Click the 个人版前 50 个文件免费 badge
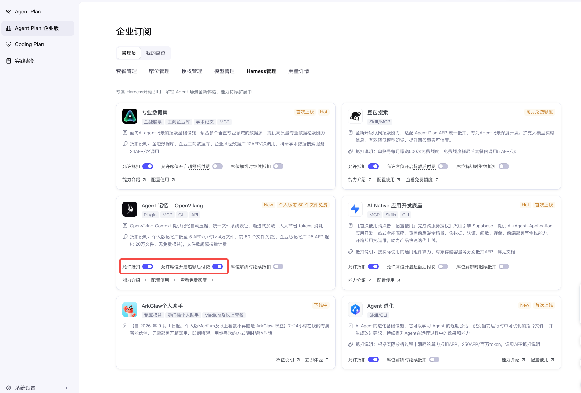The image size is (581, 393). [x=303, y=205]
